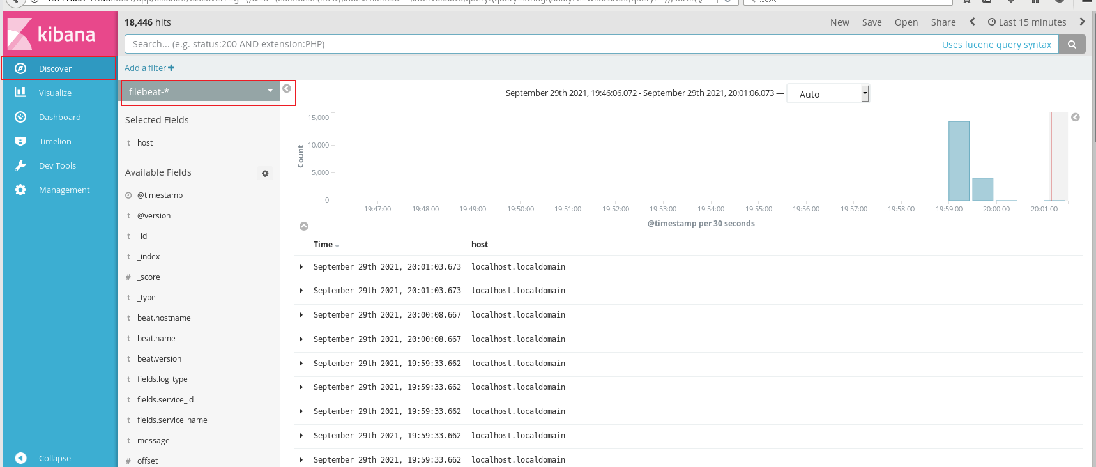This screenshot has width=1096, height=467.
Task: Select the _id field
Action: (x=142, y=236)
